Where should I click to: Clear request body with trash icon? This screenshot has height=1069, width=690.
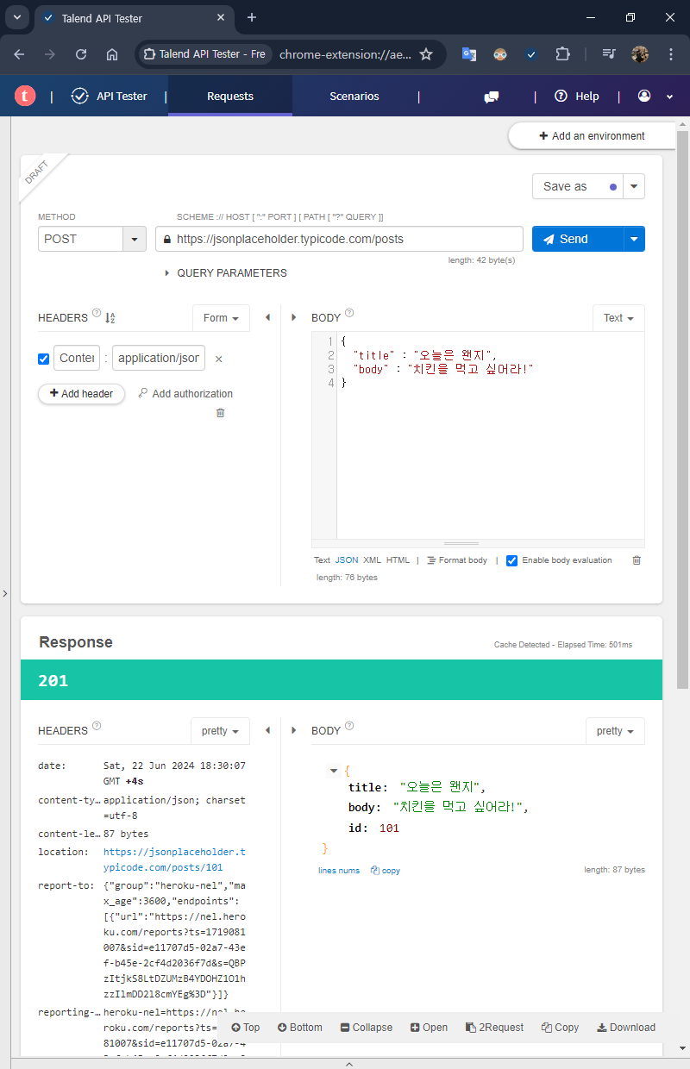tap(637, 560)
